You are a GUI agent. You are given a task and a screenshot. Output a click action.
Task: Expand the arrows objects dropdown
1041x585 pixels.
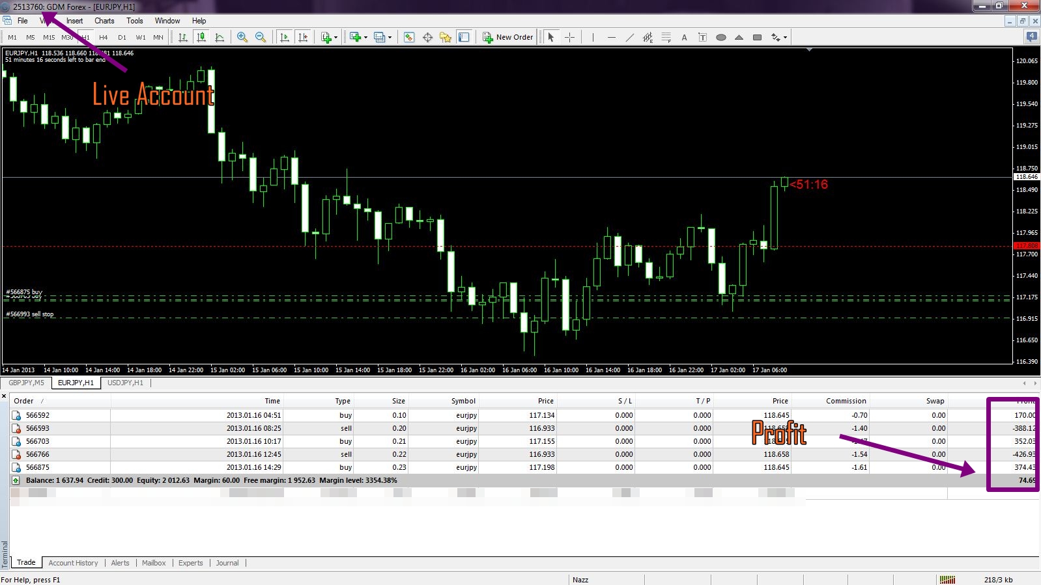coord(785,37)
